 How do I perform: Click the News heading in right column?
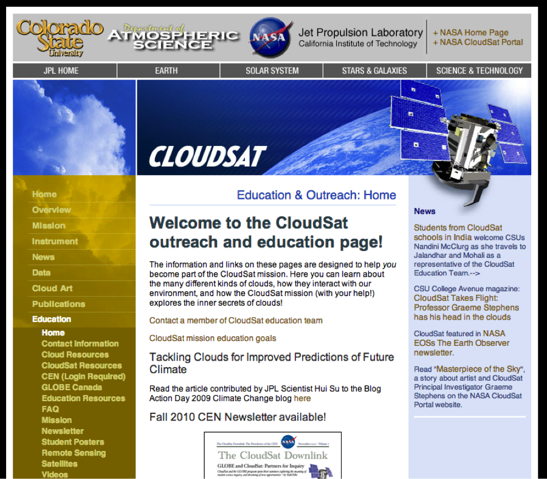point(425,212)
